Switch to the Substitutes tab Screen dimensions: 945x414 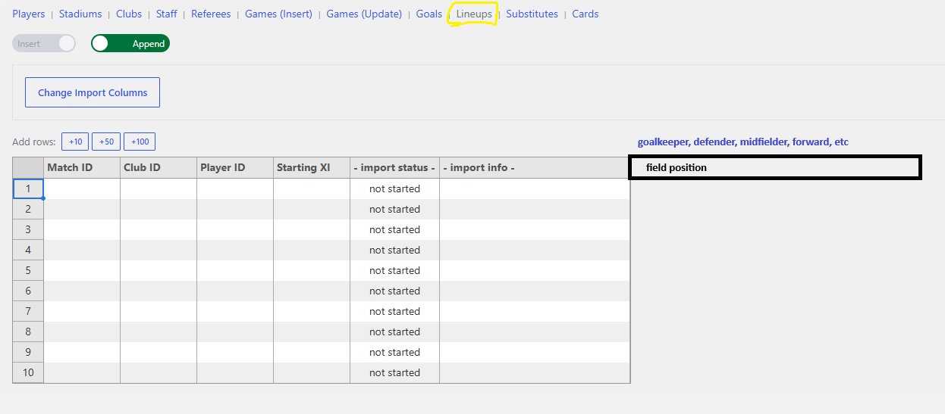[x=532, y=14]
